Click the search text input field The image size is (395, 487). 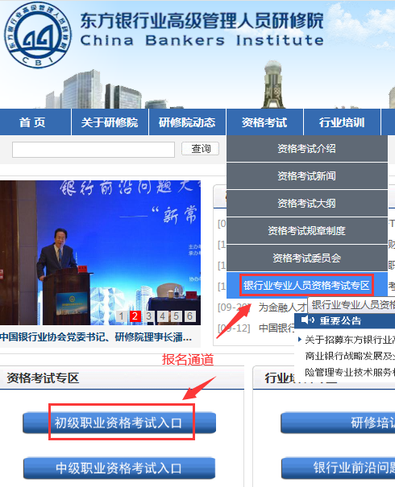pyautogui.click(x=94, y=150)
